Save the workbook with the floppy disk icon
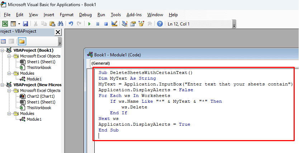299x153 pixels. pos(25,24)
